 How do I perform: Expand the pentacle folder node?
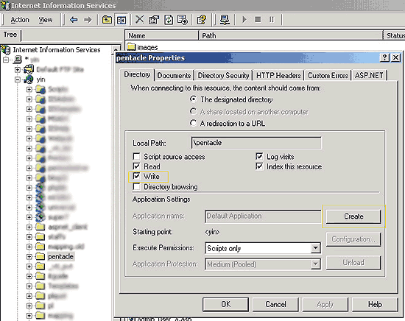[29, 257]
